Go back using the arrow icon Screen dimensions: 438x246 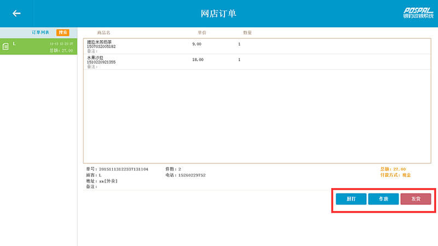point(16,13)
